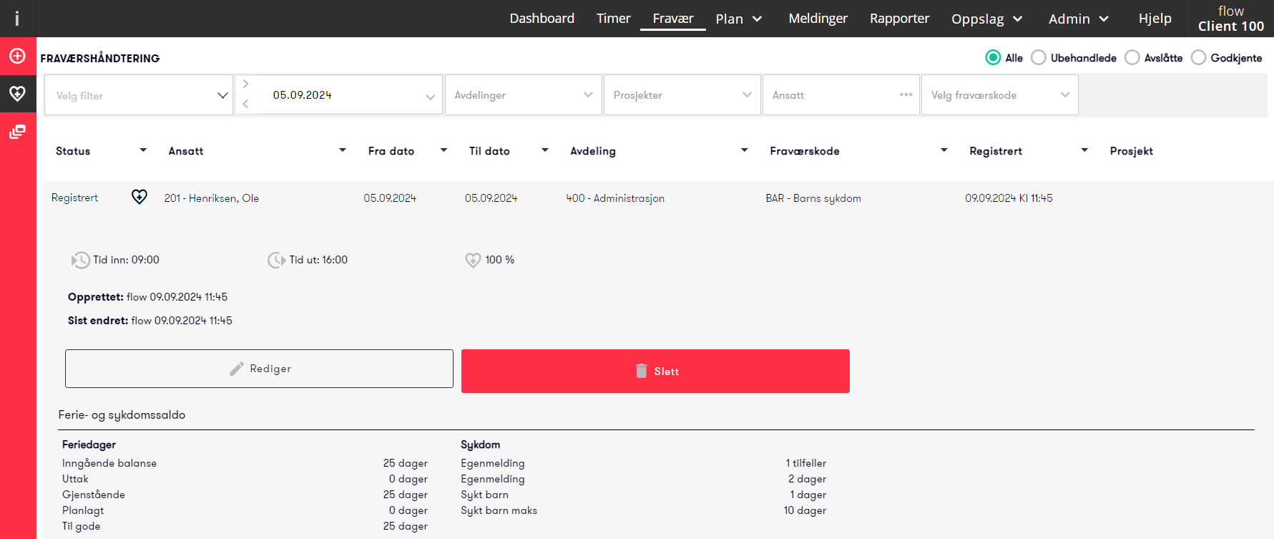Viewport: 1274px width, 539px height.
Task: Click the info icon in top-left corner
Action: (x=17, y=19)
